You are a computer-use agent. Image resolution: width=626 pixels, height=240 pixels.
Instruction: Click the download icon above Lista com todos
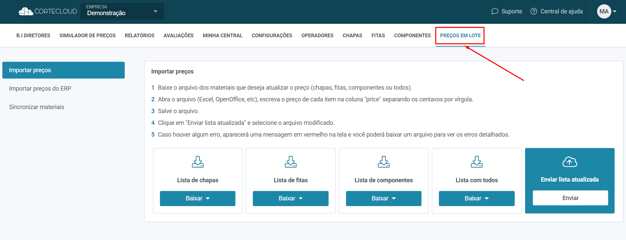476,162
